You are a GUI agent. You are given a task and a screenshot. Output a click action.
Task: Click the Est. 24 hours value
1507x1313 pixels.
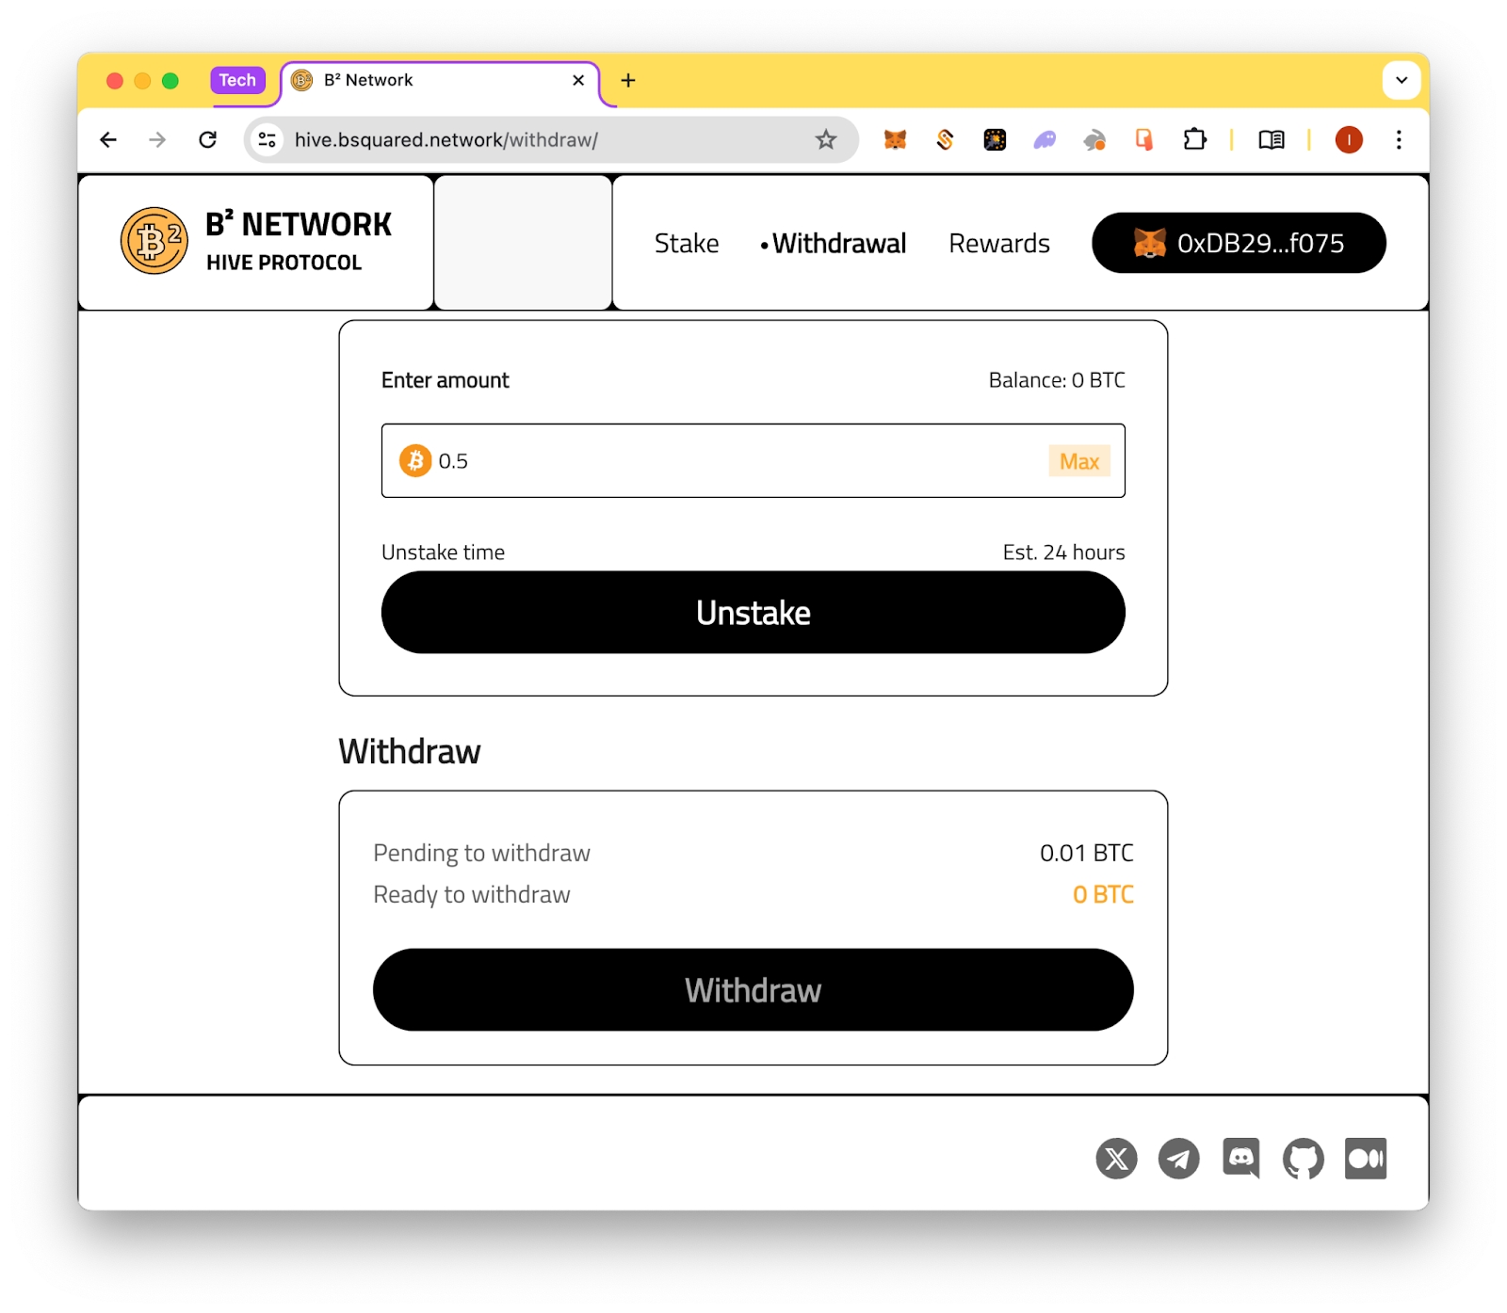pyautogui.click(x=1064, y=552)
